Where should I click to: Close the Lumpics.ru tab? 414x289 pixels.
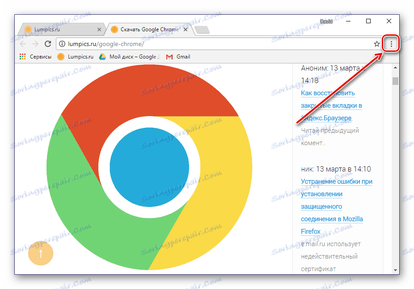99,29
